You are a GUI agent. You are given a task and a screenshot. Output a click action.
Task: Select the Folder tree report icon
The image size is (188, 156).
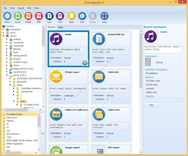click(99, 114)
